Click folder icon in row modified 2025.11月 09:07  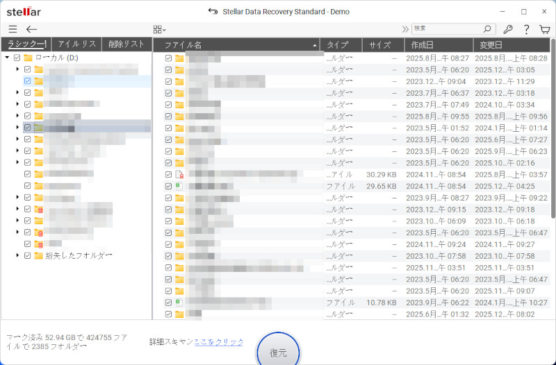point(179,291)
